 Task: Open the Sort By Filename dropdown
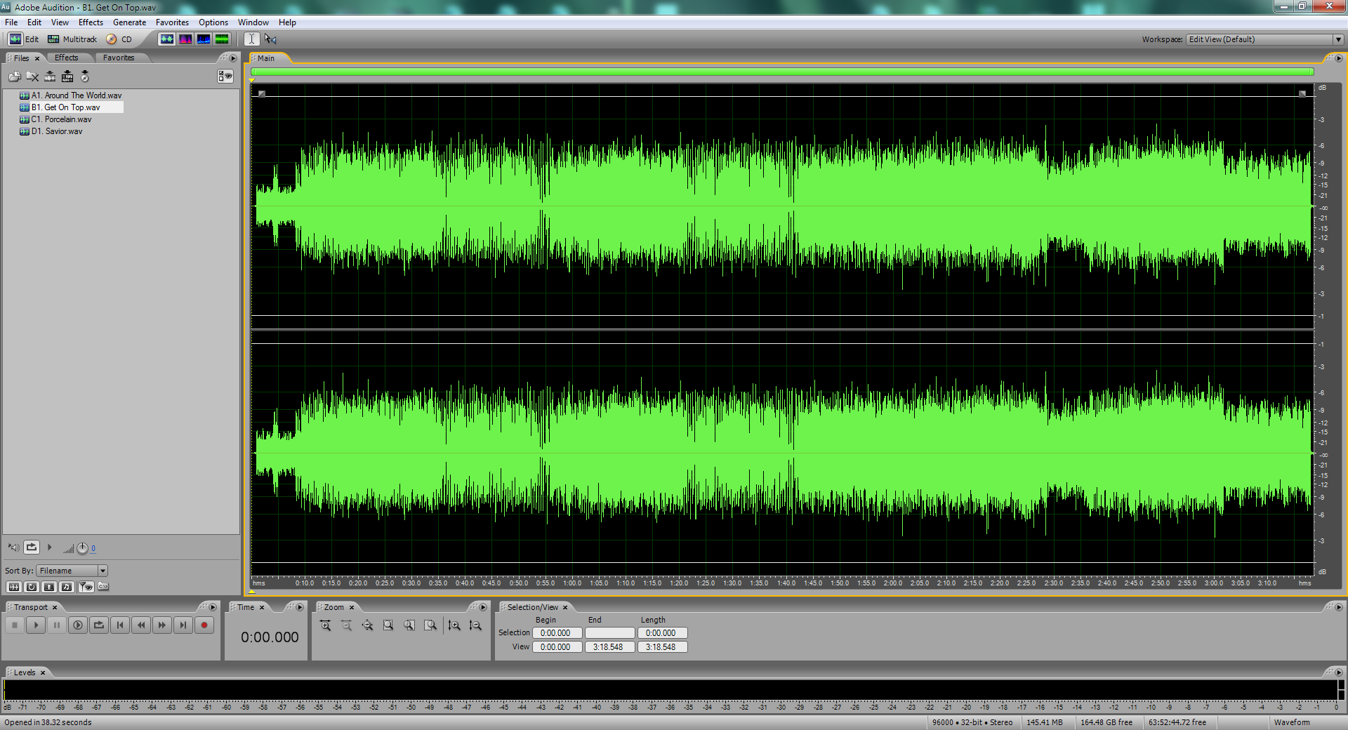coord(103,571)
